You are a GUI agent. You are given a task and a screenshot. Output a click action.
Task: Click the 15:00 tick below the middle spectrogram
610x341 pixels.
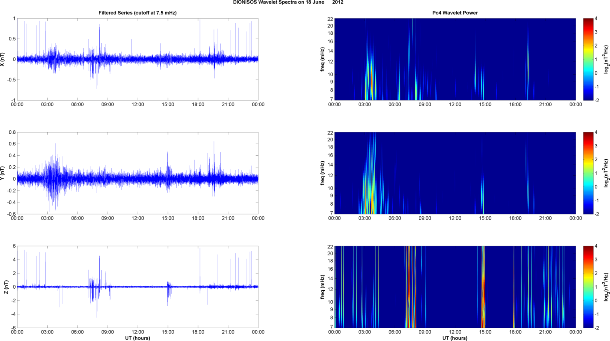(x=485, y=218)
